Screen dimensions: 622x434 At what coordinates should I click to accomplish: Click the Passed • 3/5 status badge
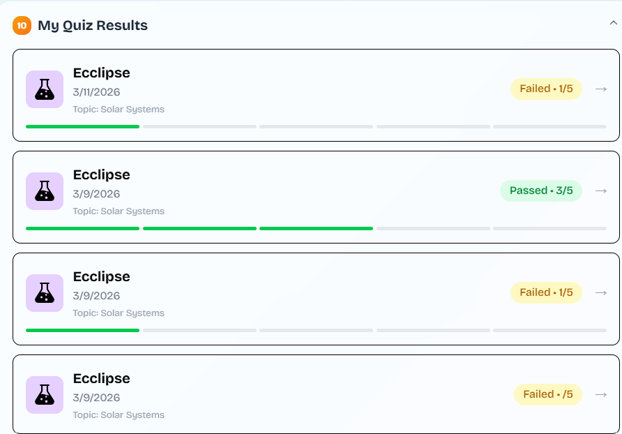[541, 190]
